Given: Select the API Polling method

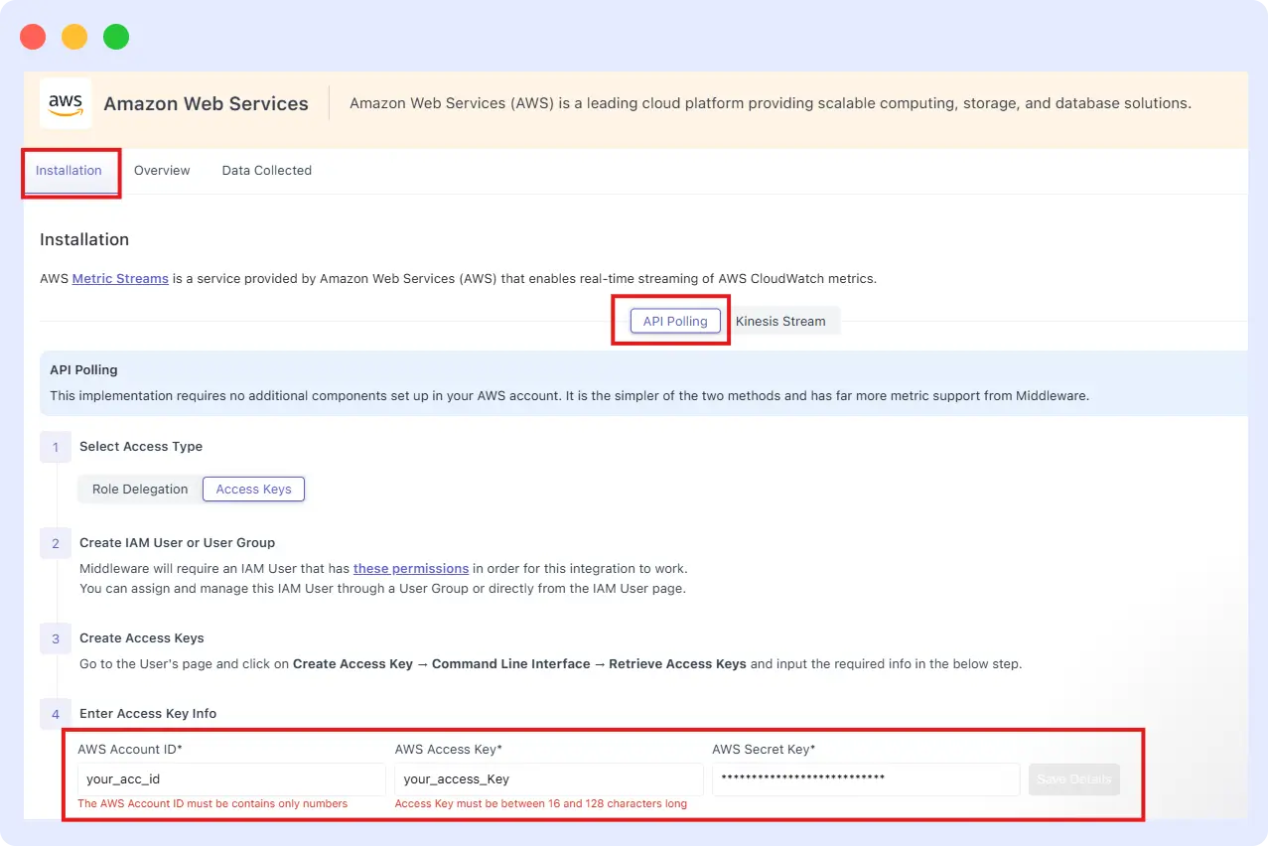Looking at the screenshot, I should click(x=675, y=321).
